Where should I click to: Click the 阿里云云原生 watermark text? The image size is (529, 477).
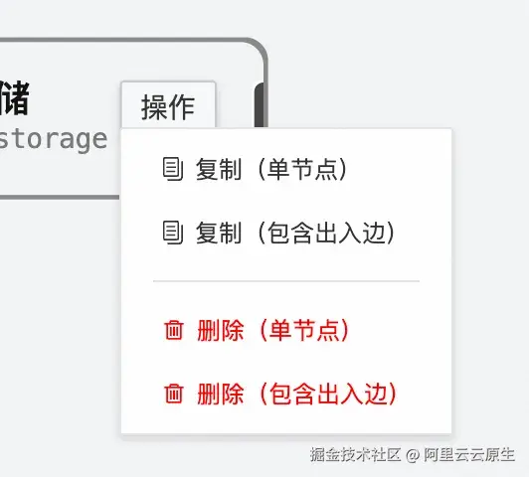469,455
